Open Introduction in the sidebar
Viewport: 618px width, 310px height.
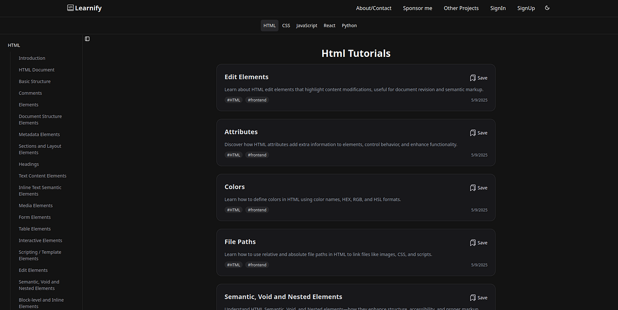(x=32, y=58)
